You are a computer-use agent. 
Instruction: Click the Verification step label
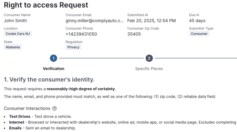tap(53, 69)
